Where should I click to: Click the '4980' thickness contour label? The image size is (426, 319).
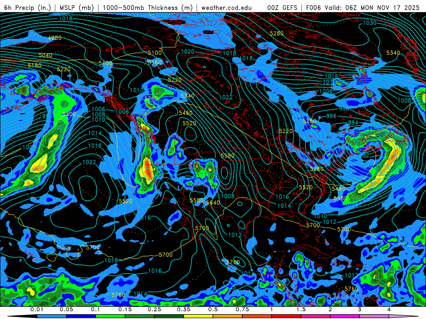coord(55,38)
